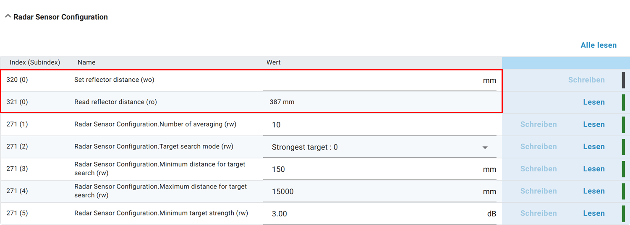
Task: Click Schreiben for Number of averaging
Action: point(539,124)
